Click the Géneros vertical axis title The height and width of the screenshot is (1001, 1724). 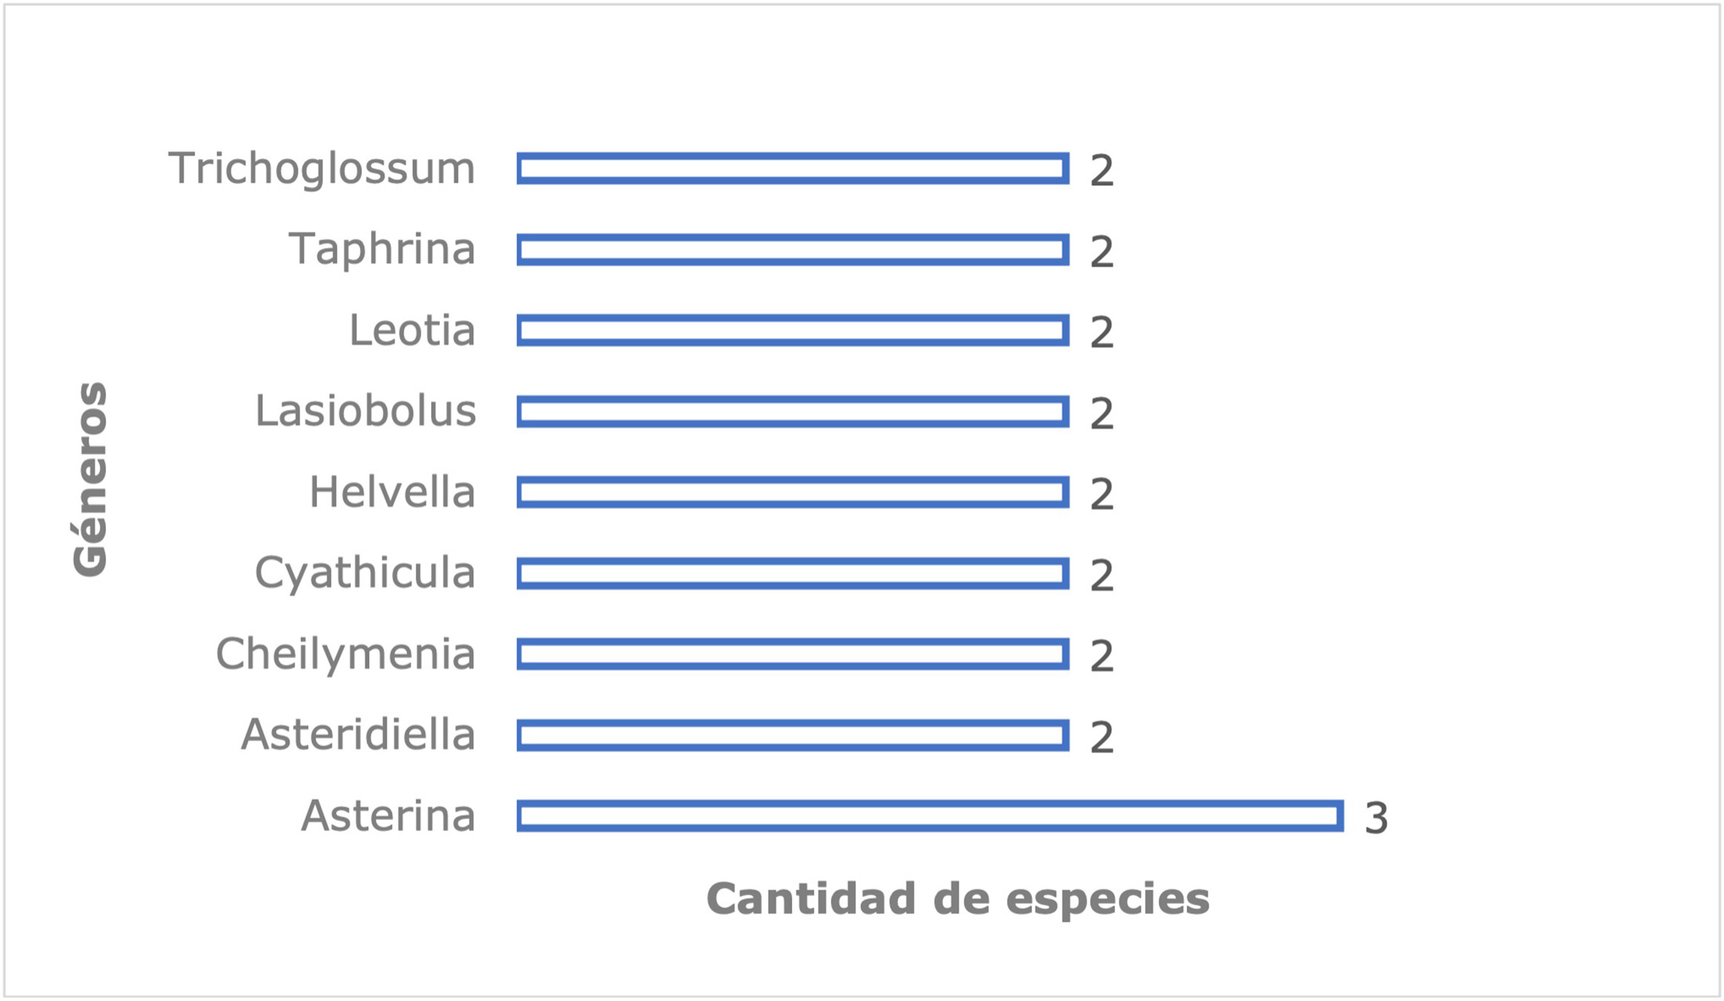pyautogui.click(x=91, y=479)
